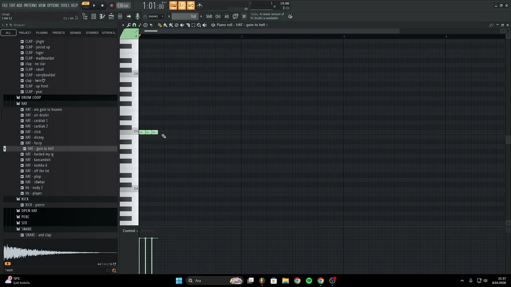Image resolution: width=511 pixels, height=287 pixels.
Task: Toggle the magnet snap icon in piano roll
Action: coord(134,25)
